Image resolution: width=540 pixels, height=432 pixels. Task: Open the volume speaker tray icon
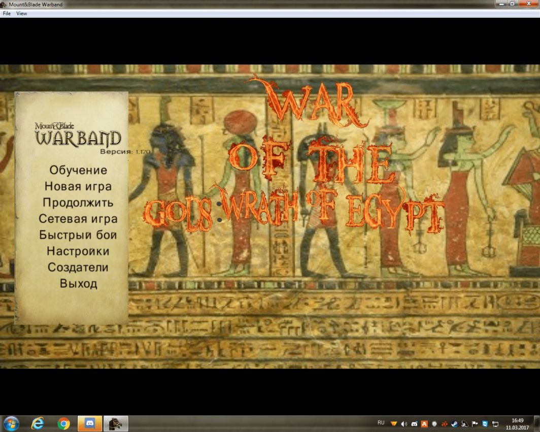(x=404, y=424)
